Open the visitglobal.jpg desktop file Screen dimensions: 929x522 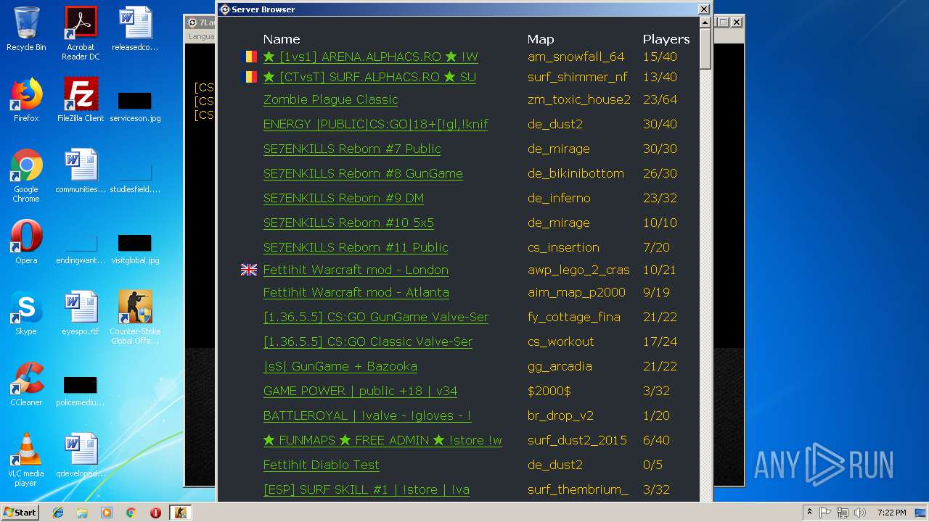(x=135, y=249)
